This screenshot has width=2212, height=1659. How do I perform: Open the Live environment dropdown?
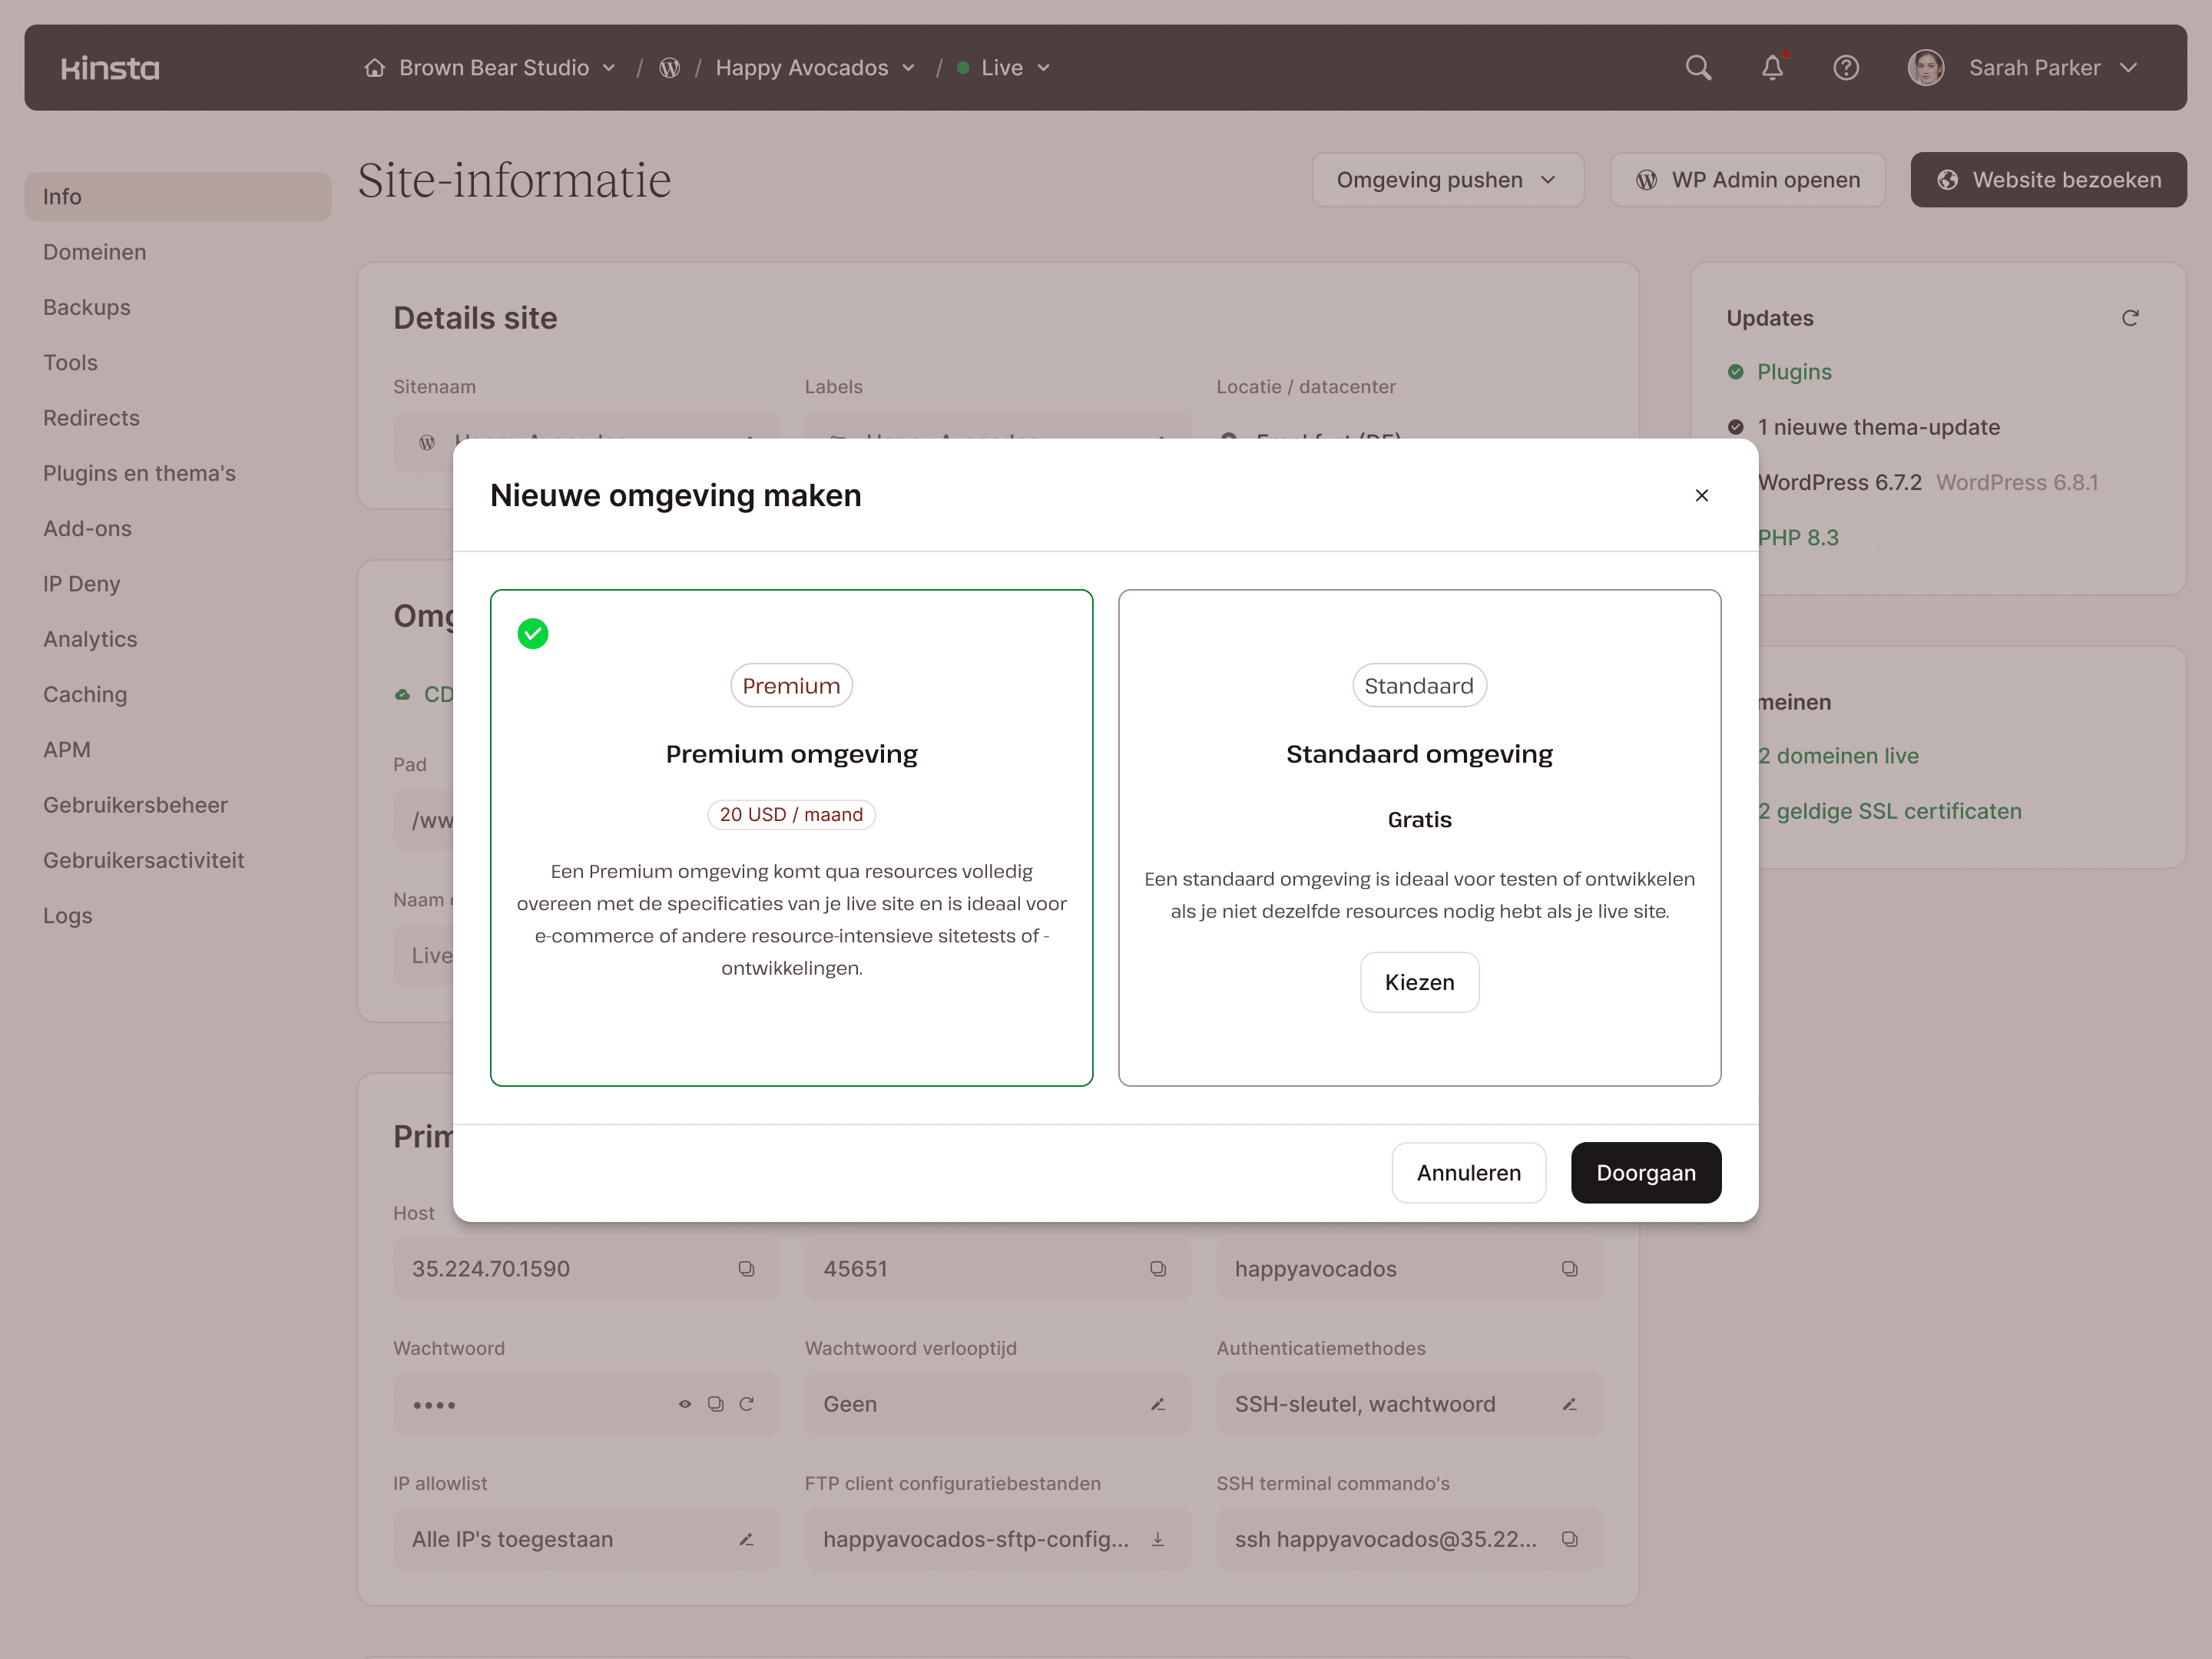pyautogui.click(x=1004, y=68)
